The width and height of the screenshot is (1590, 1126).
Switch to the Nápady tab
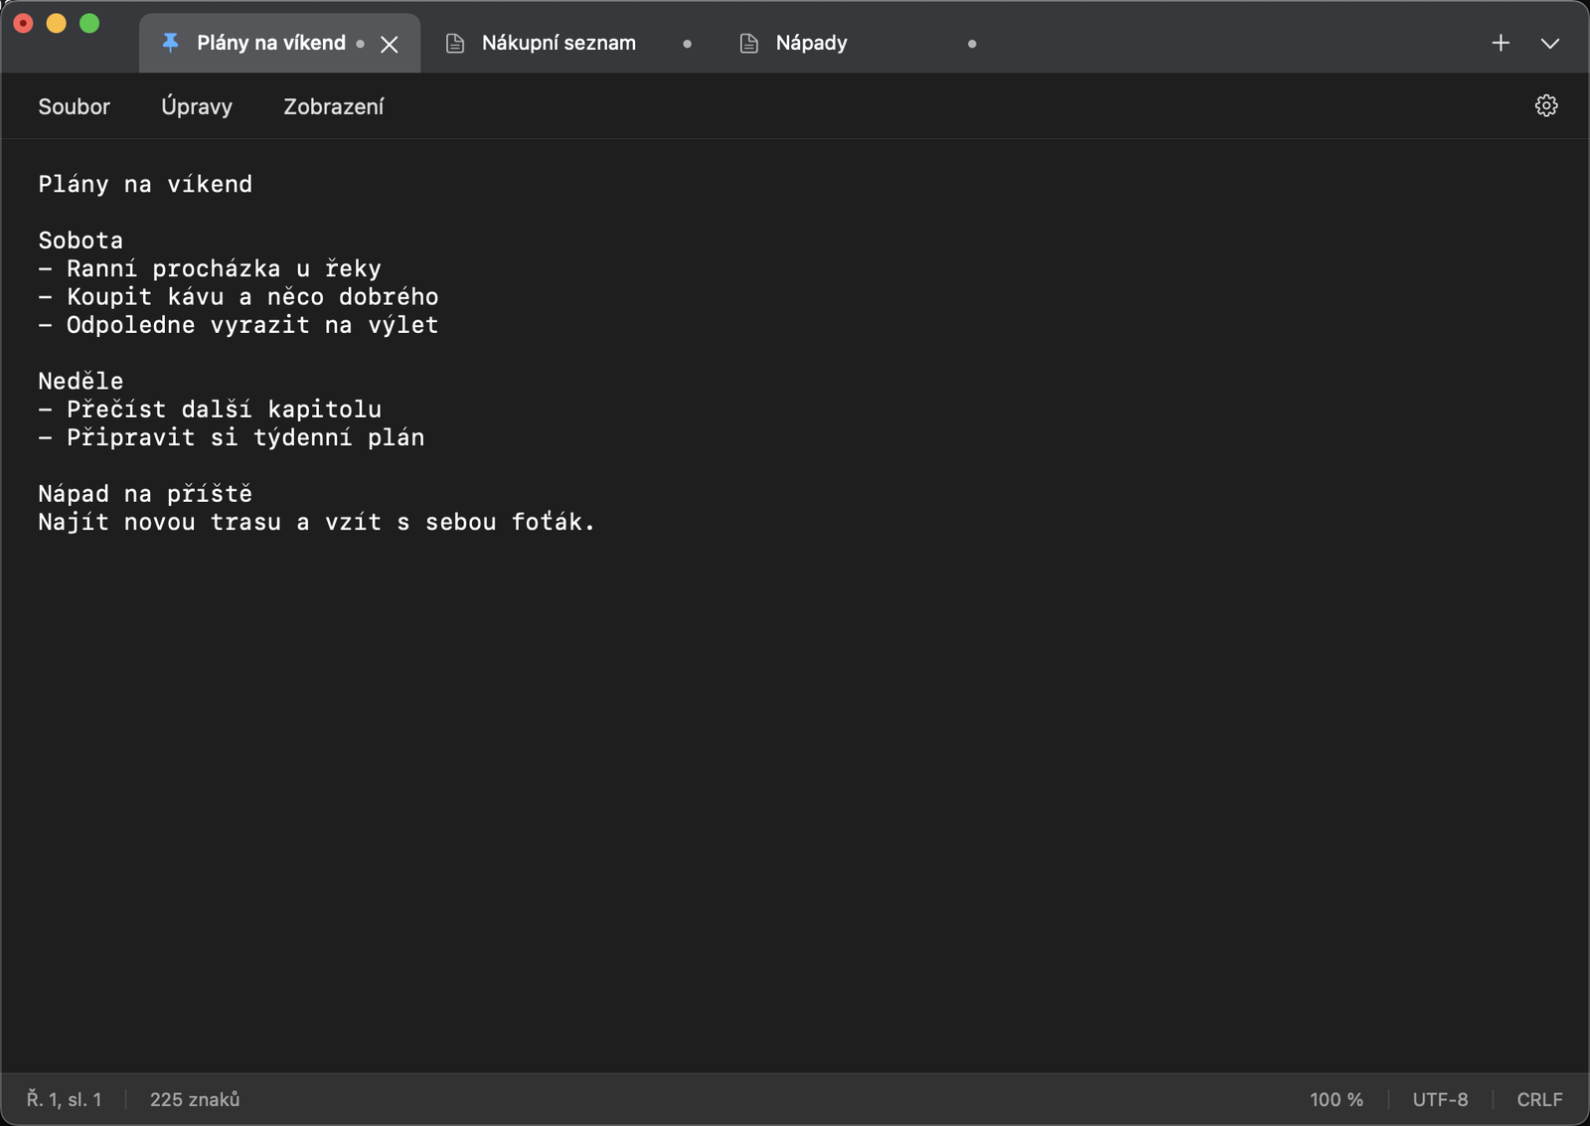pos(853,43)
